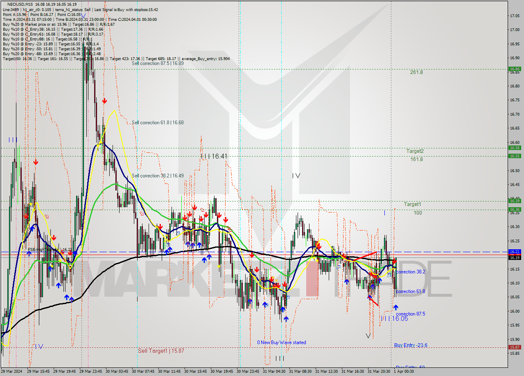Image resolution: width=524 pixels, height=376 pixels.
Task: Click the 16.75 price axis value
Action: point(515,100)
